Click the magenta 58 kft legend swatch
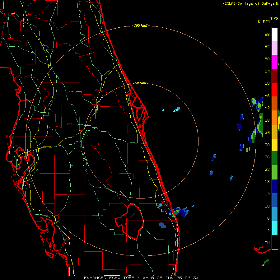The height and width of the screenshot is (280, 280). (x=275, y=62)
